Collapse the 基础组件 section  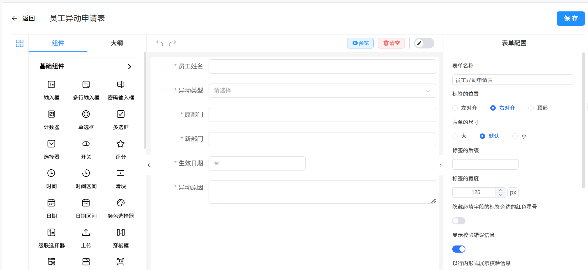tap(129, 66)
